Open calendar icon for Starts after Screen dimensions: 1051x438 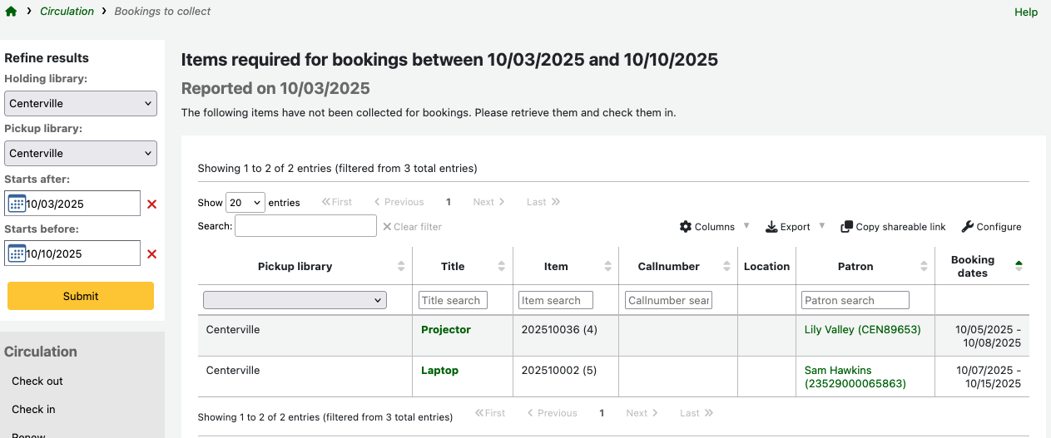point(17,204)
